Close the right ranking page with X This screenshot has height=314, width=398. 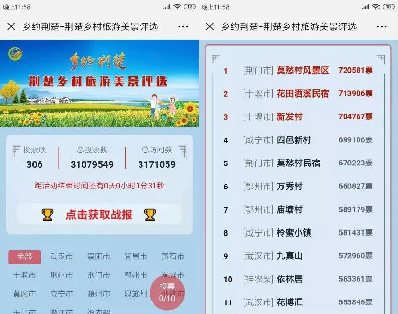click(x=210, y=26)
